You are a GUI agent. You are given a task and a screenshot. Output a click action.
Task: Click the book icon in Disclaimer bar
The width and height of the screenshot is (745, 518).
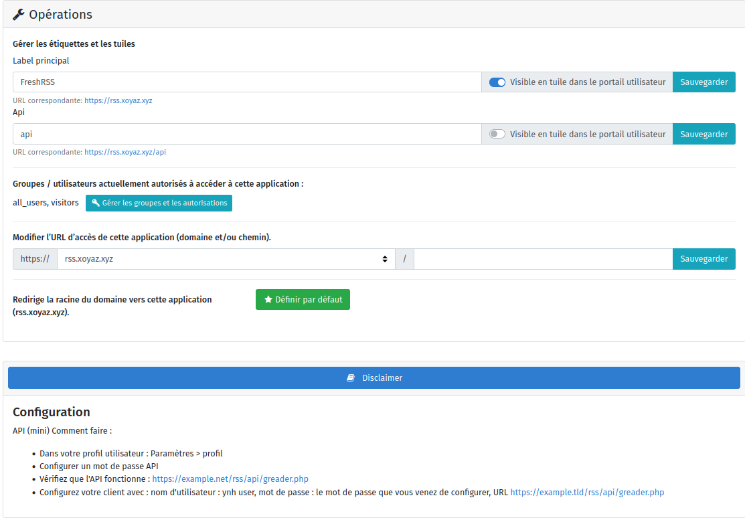tap(351, 378)
